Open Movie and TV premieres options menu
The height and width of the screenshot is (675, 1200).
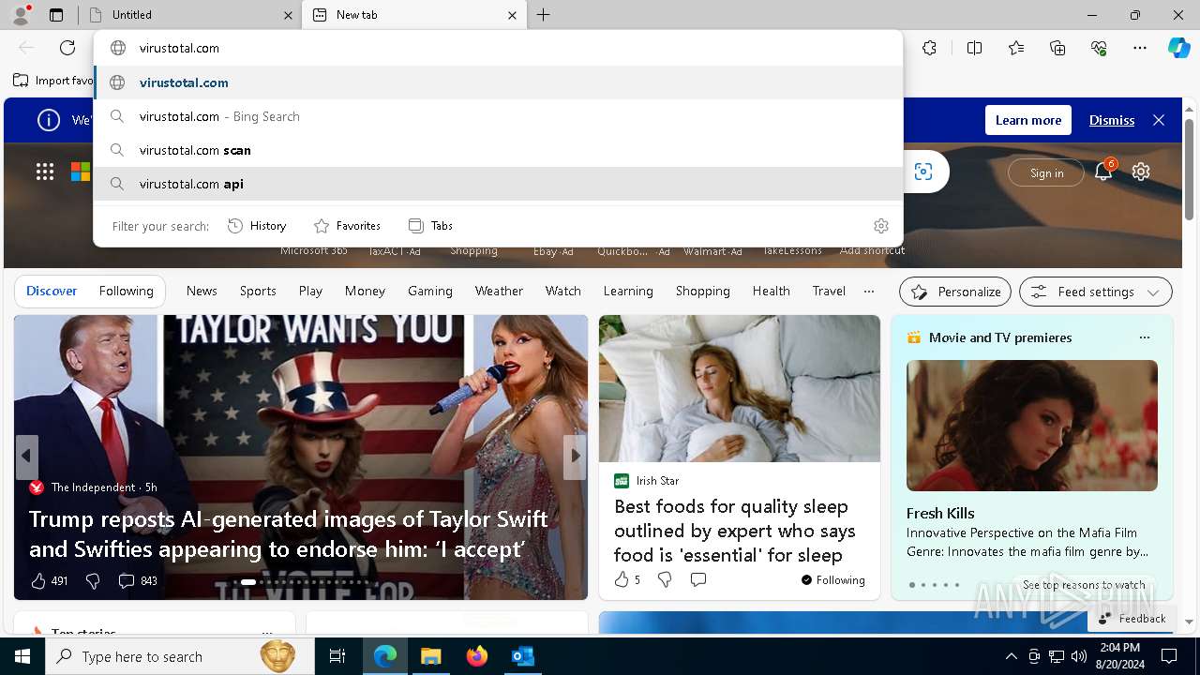pos(1144,337)
